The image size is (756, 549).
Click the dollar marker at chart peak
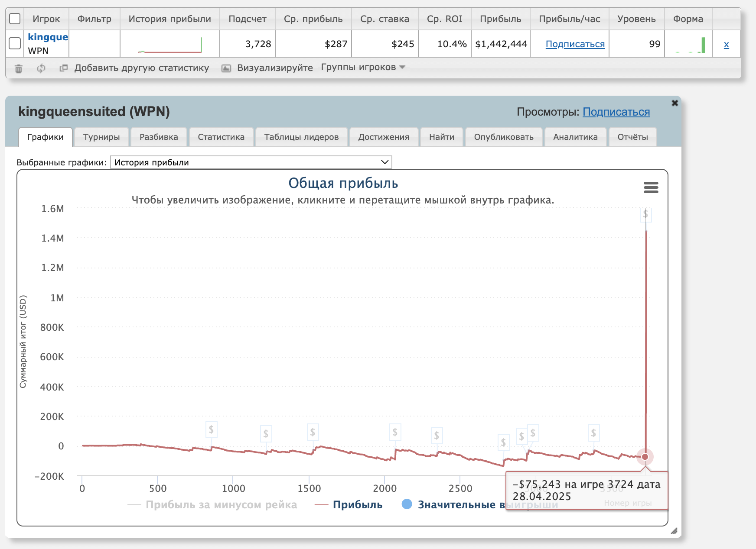tap(645, 214)
